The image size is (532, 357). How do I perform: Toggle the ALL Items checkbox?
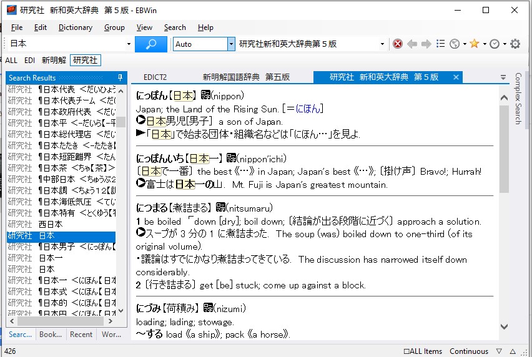(423, 351)
